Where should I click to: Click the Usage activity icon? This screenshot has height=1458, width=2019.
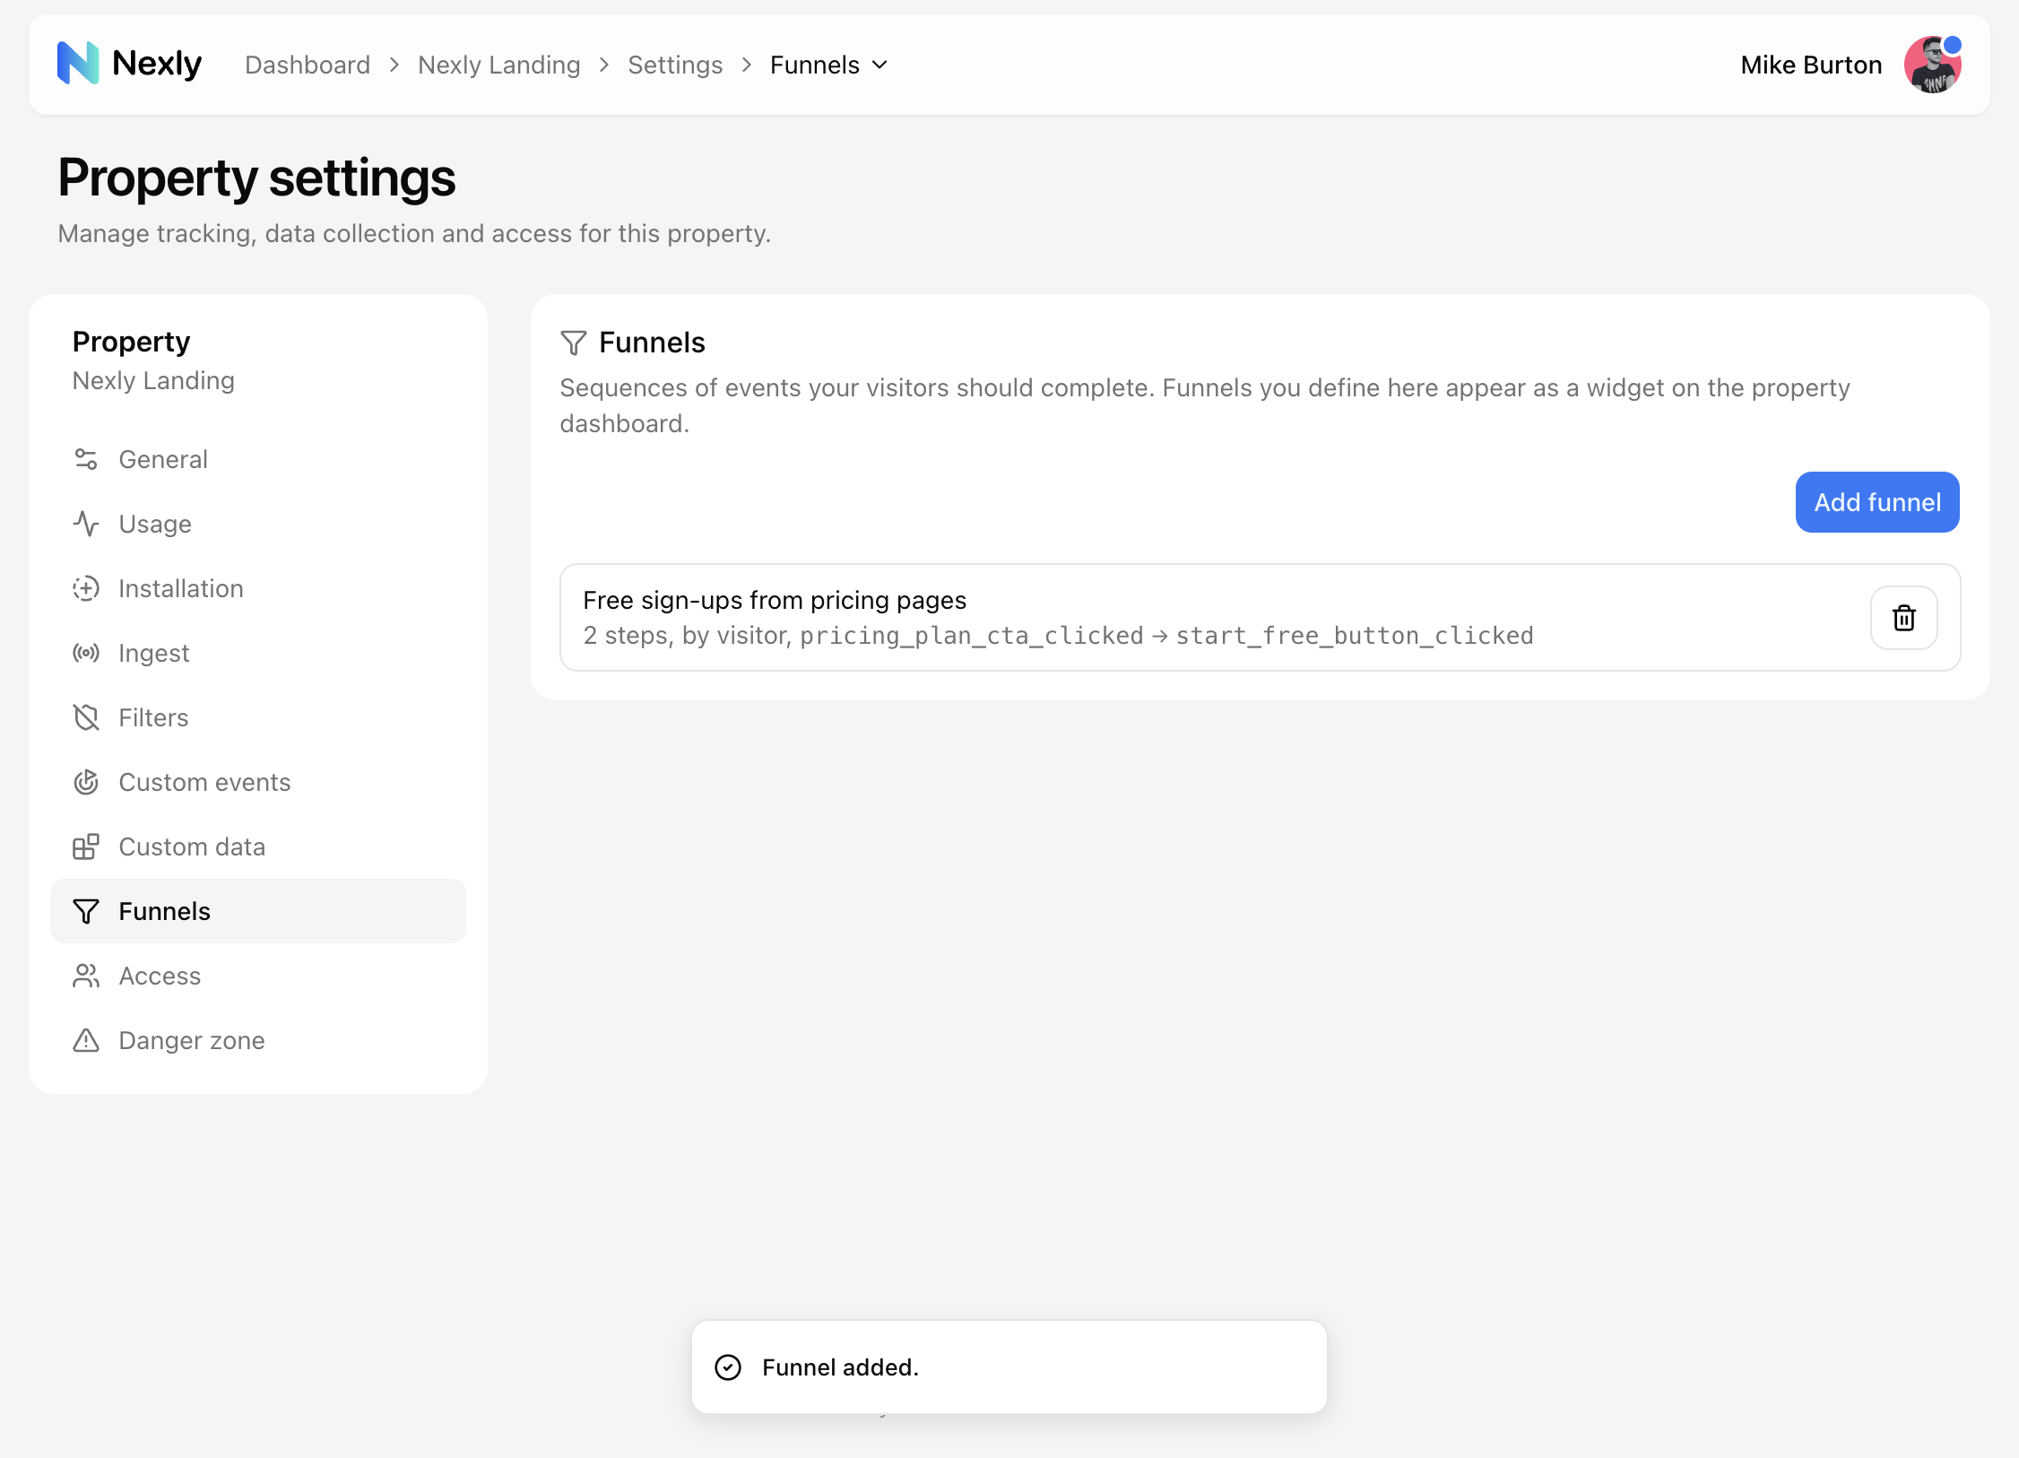coord(86,524)
